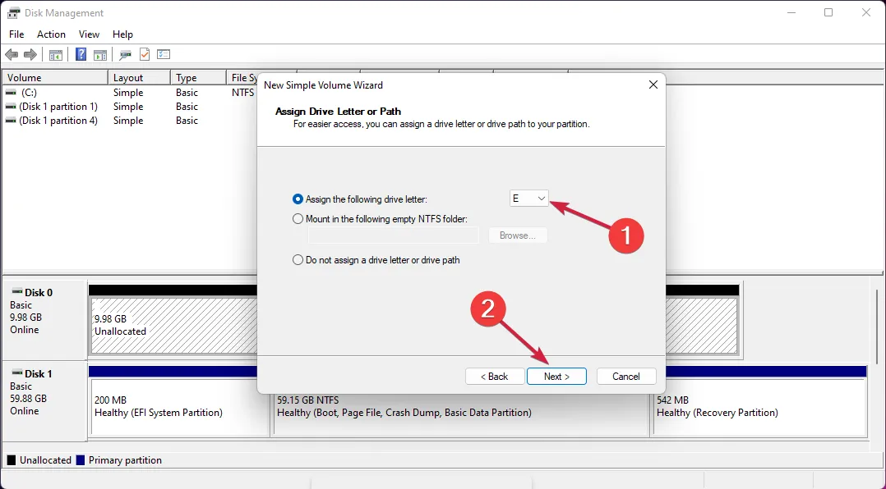Click the Disk 1 partition 1 drive icon
The image size is (886, 489).
(x=11, y=107)
